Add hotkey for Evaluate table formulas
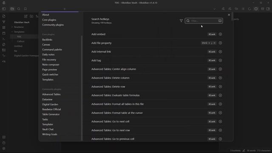This screenshot has width=272, height=153. tap(220, 95)
